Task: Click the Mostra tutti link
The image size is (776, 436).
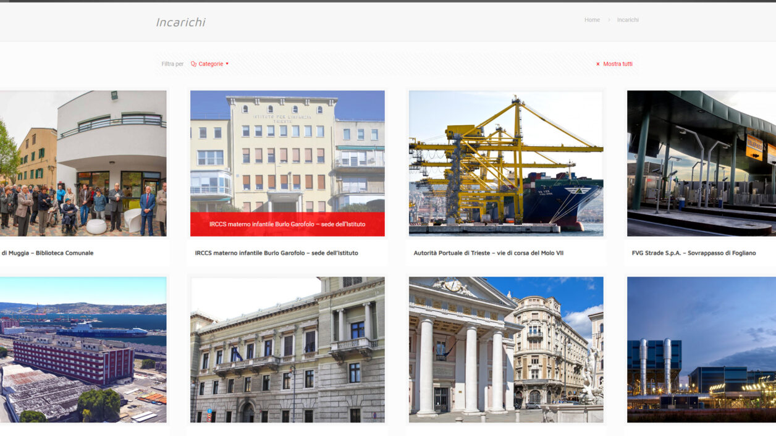Action: tap(618, 64)
